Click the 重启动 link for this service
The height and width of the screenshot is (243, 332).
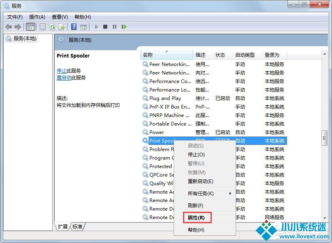64,78
